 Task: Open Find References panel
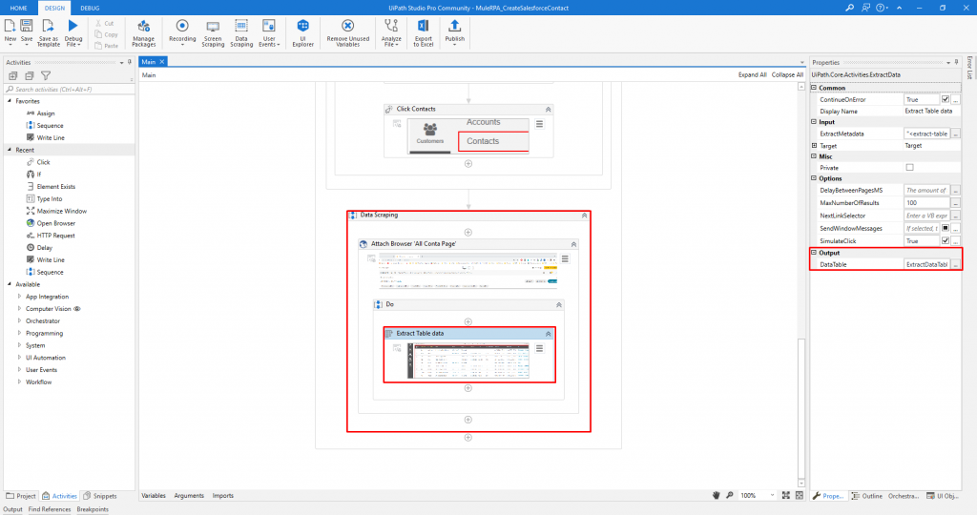[50, 509]
